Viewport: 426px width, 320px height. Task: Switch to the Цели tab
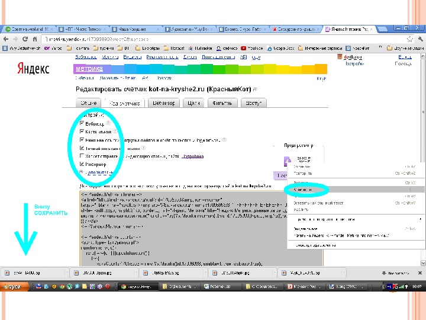(193, 103)
